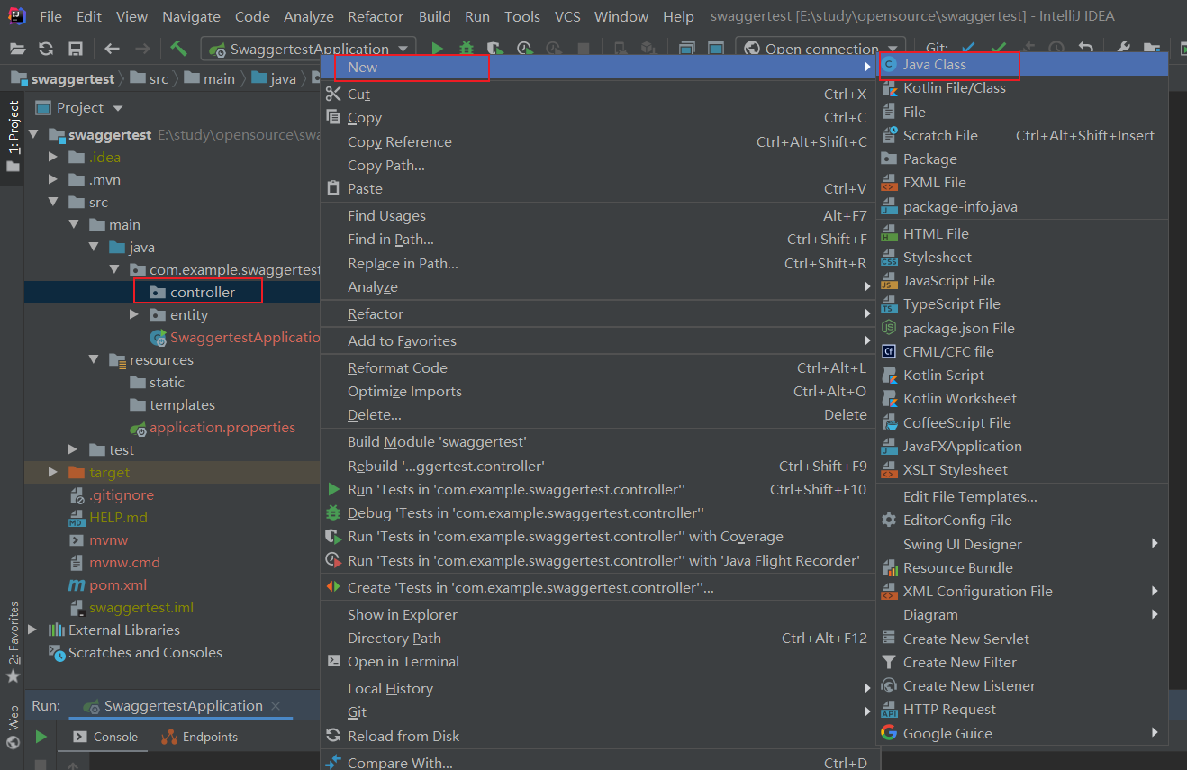Expand External Libraries node
The height and width of the screenshot is (770, 1187).
pyautogui.click(x=33, y=630)
